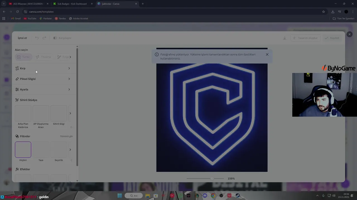Screen dimensions: 357x200
Task: Open the YouTube bookmark
Action: coord(30,19)
